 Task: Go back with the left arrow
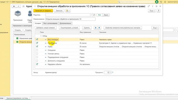[x=14, y=6]
